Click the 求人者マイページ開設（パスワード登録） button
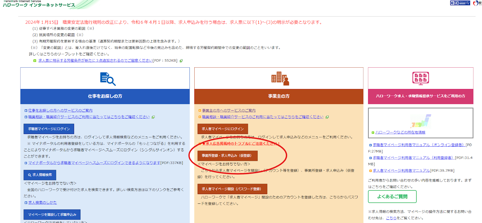 click(232, 189)
